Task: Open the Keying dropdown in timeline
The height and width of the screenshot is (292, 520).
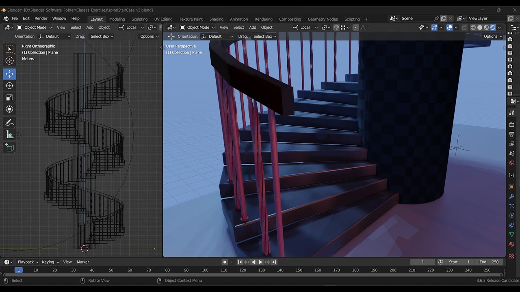Action: point(50,262)
